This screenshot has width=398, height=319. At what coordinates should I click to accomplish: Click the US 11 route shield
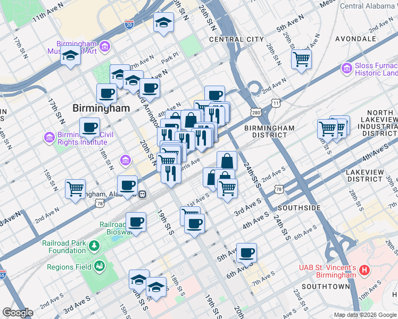click(x=276, y=103)
